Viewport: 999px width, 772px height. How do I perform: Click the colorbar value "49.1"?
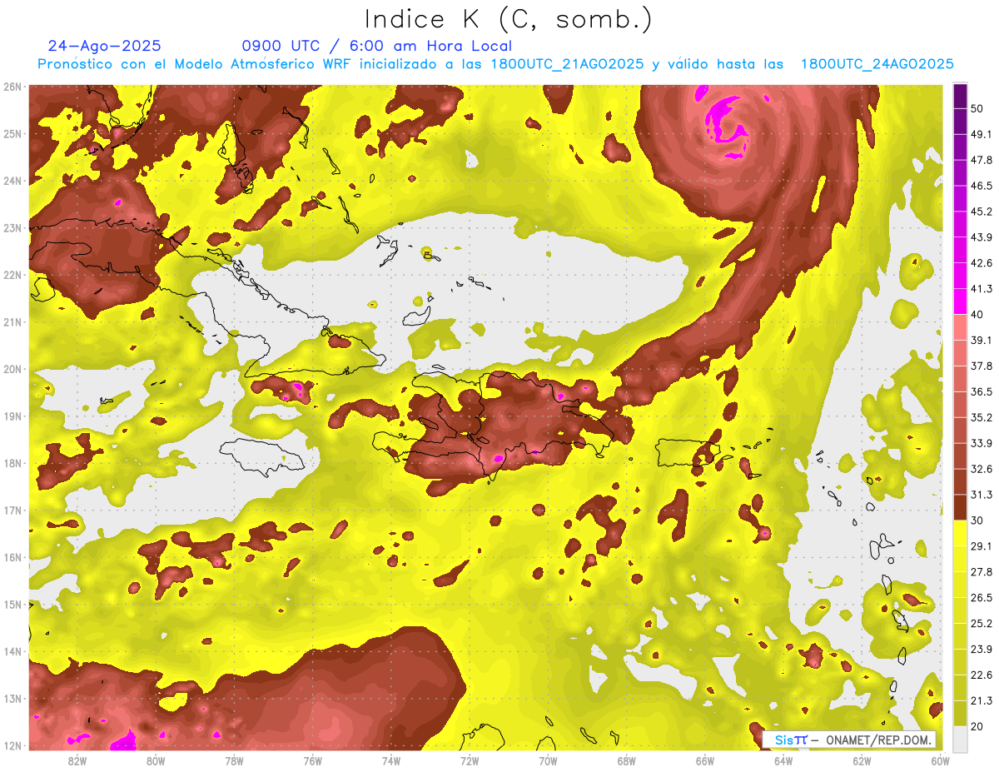pos(981,134)
